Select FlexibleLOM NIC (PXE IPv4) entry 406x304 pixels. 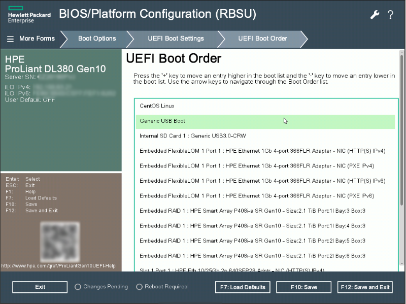257,166
